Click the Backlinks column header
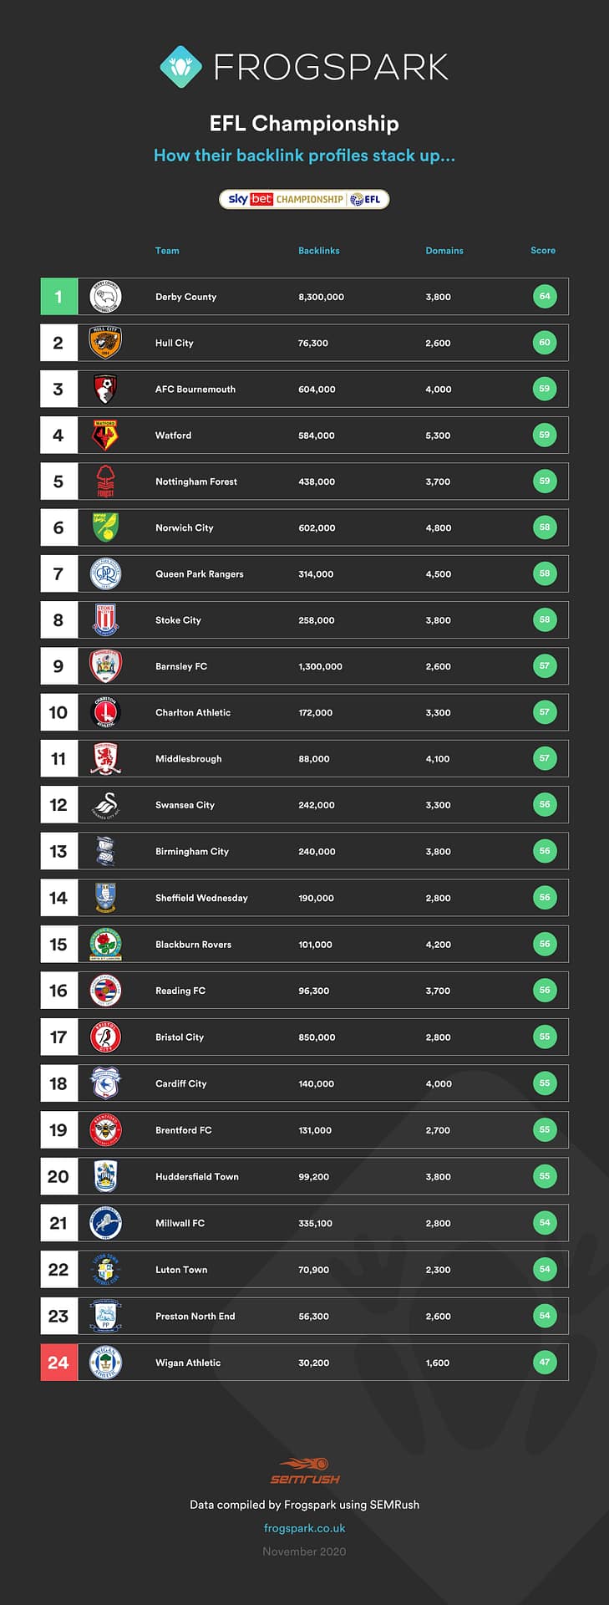609x1605 pixels. (319, 251)
